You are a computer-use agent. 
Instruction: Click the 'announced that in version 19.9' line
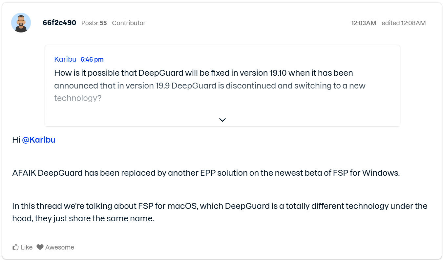[210, 86]
